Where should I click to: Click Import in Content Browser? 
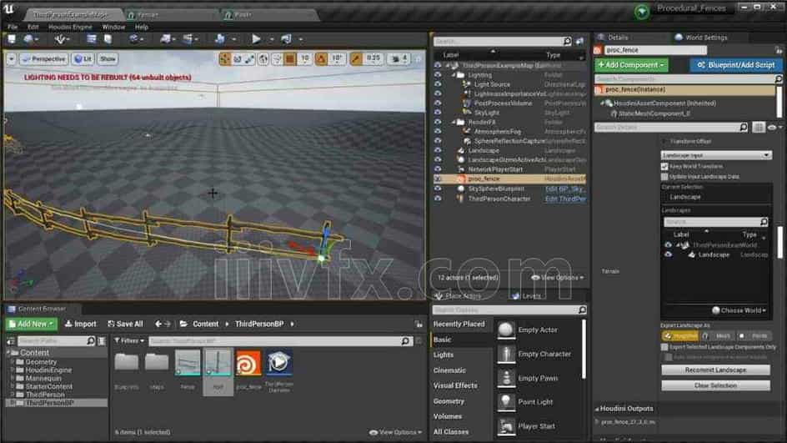(x=81, y=324)
